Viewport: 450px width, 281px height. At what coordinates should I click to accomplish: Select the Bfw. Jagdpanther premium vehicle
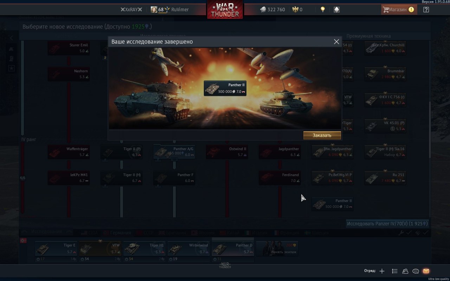332,152
